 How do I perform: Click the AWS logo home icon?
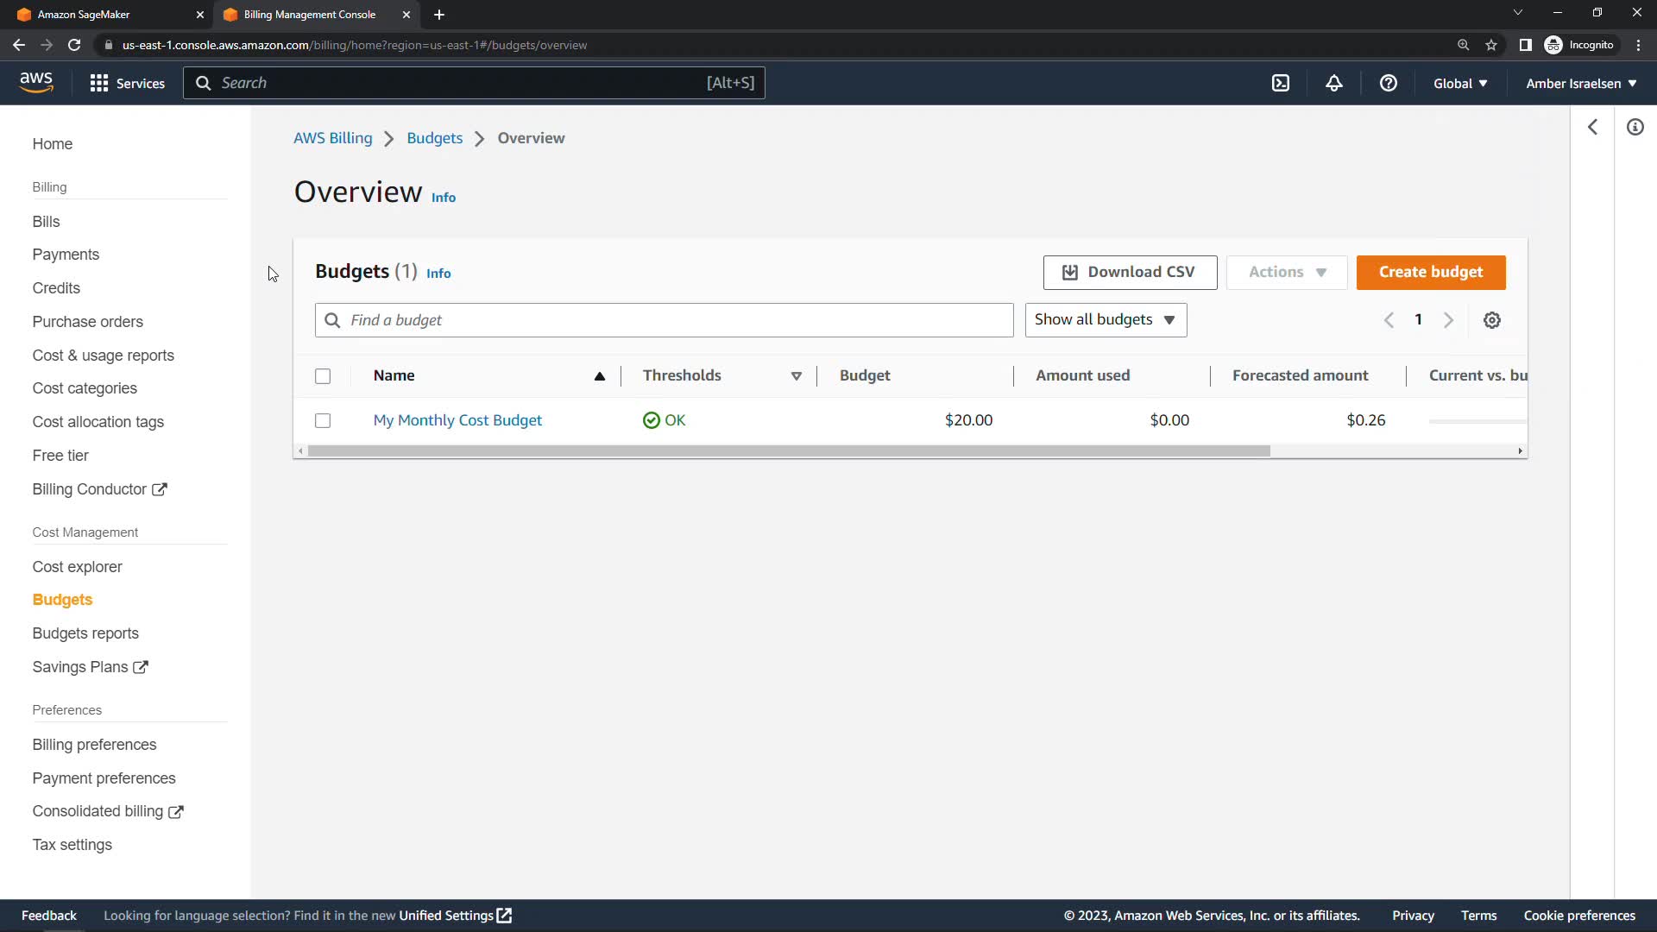36,82
